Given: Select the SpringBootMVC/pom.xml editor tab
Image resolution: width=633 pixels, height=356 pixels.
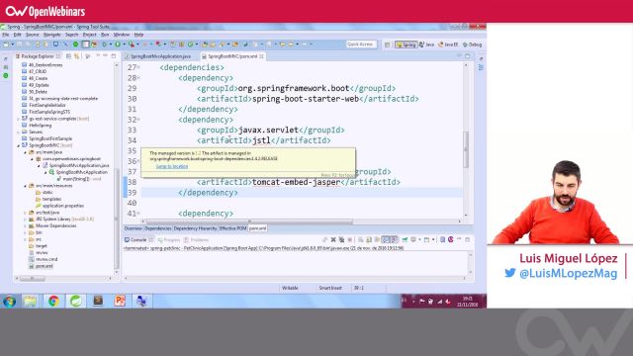Looking at the screenshot, I should 232,56.
